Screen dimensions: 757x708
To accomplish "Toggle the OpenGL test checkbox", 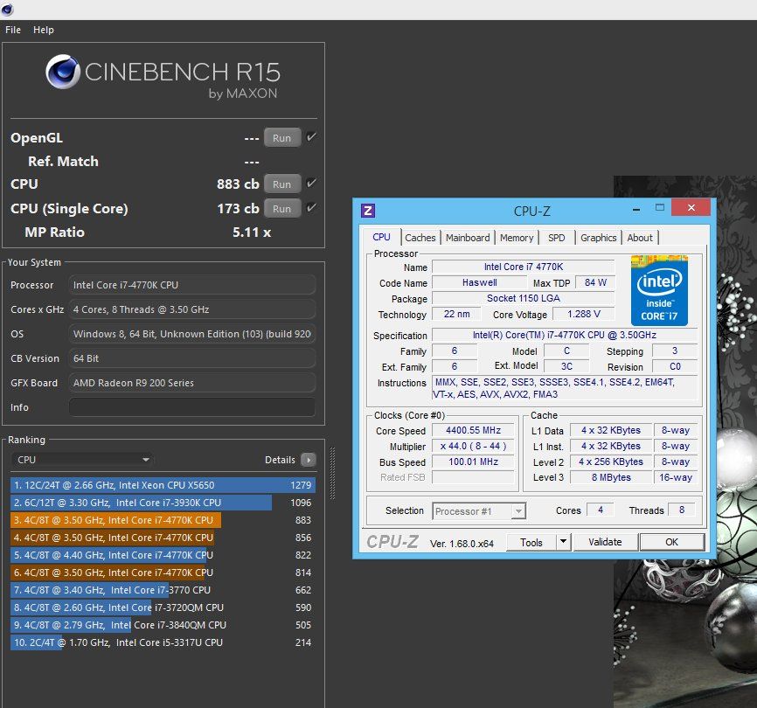I will point(311,137).
